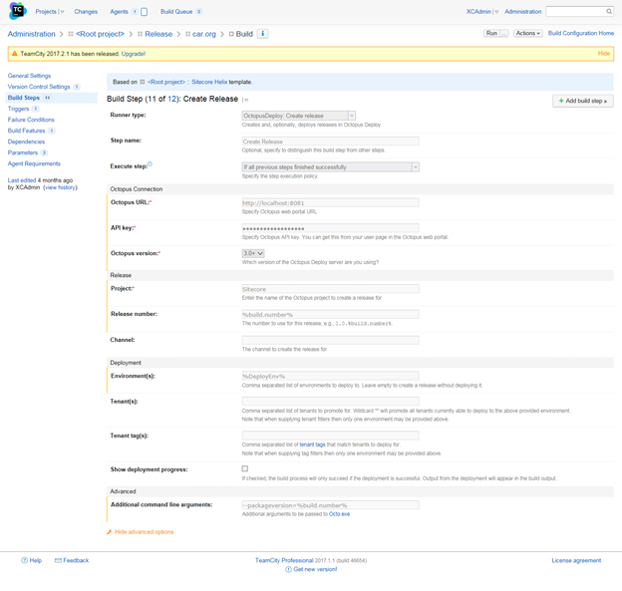Viewport: 622px width, 591px height.
Task: Expand the XCAdmin user menu arrow
Action: [496, 12]
